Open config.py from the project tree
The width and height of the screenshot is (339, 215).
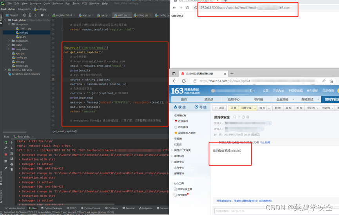(x=20, y=57)
